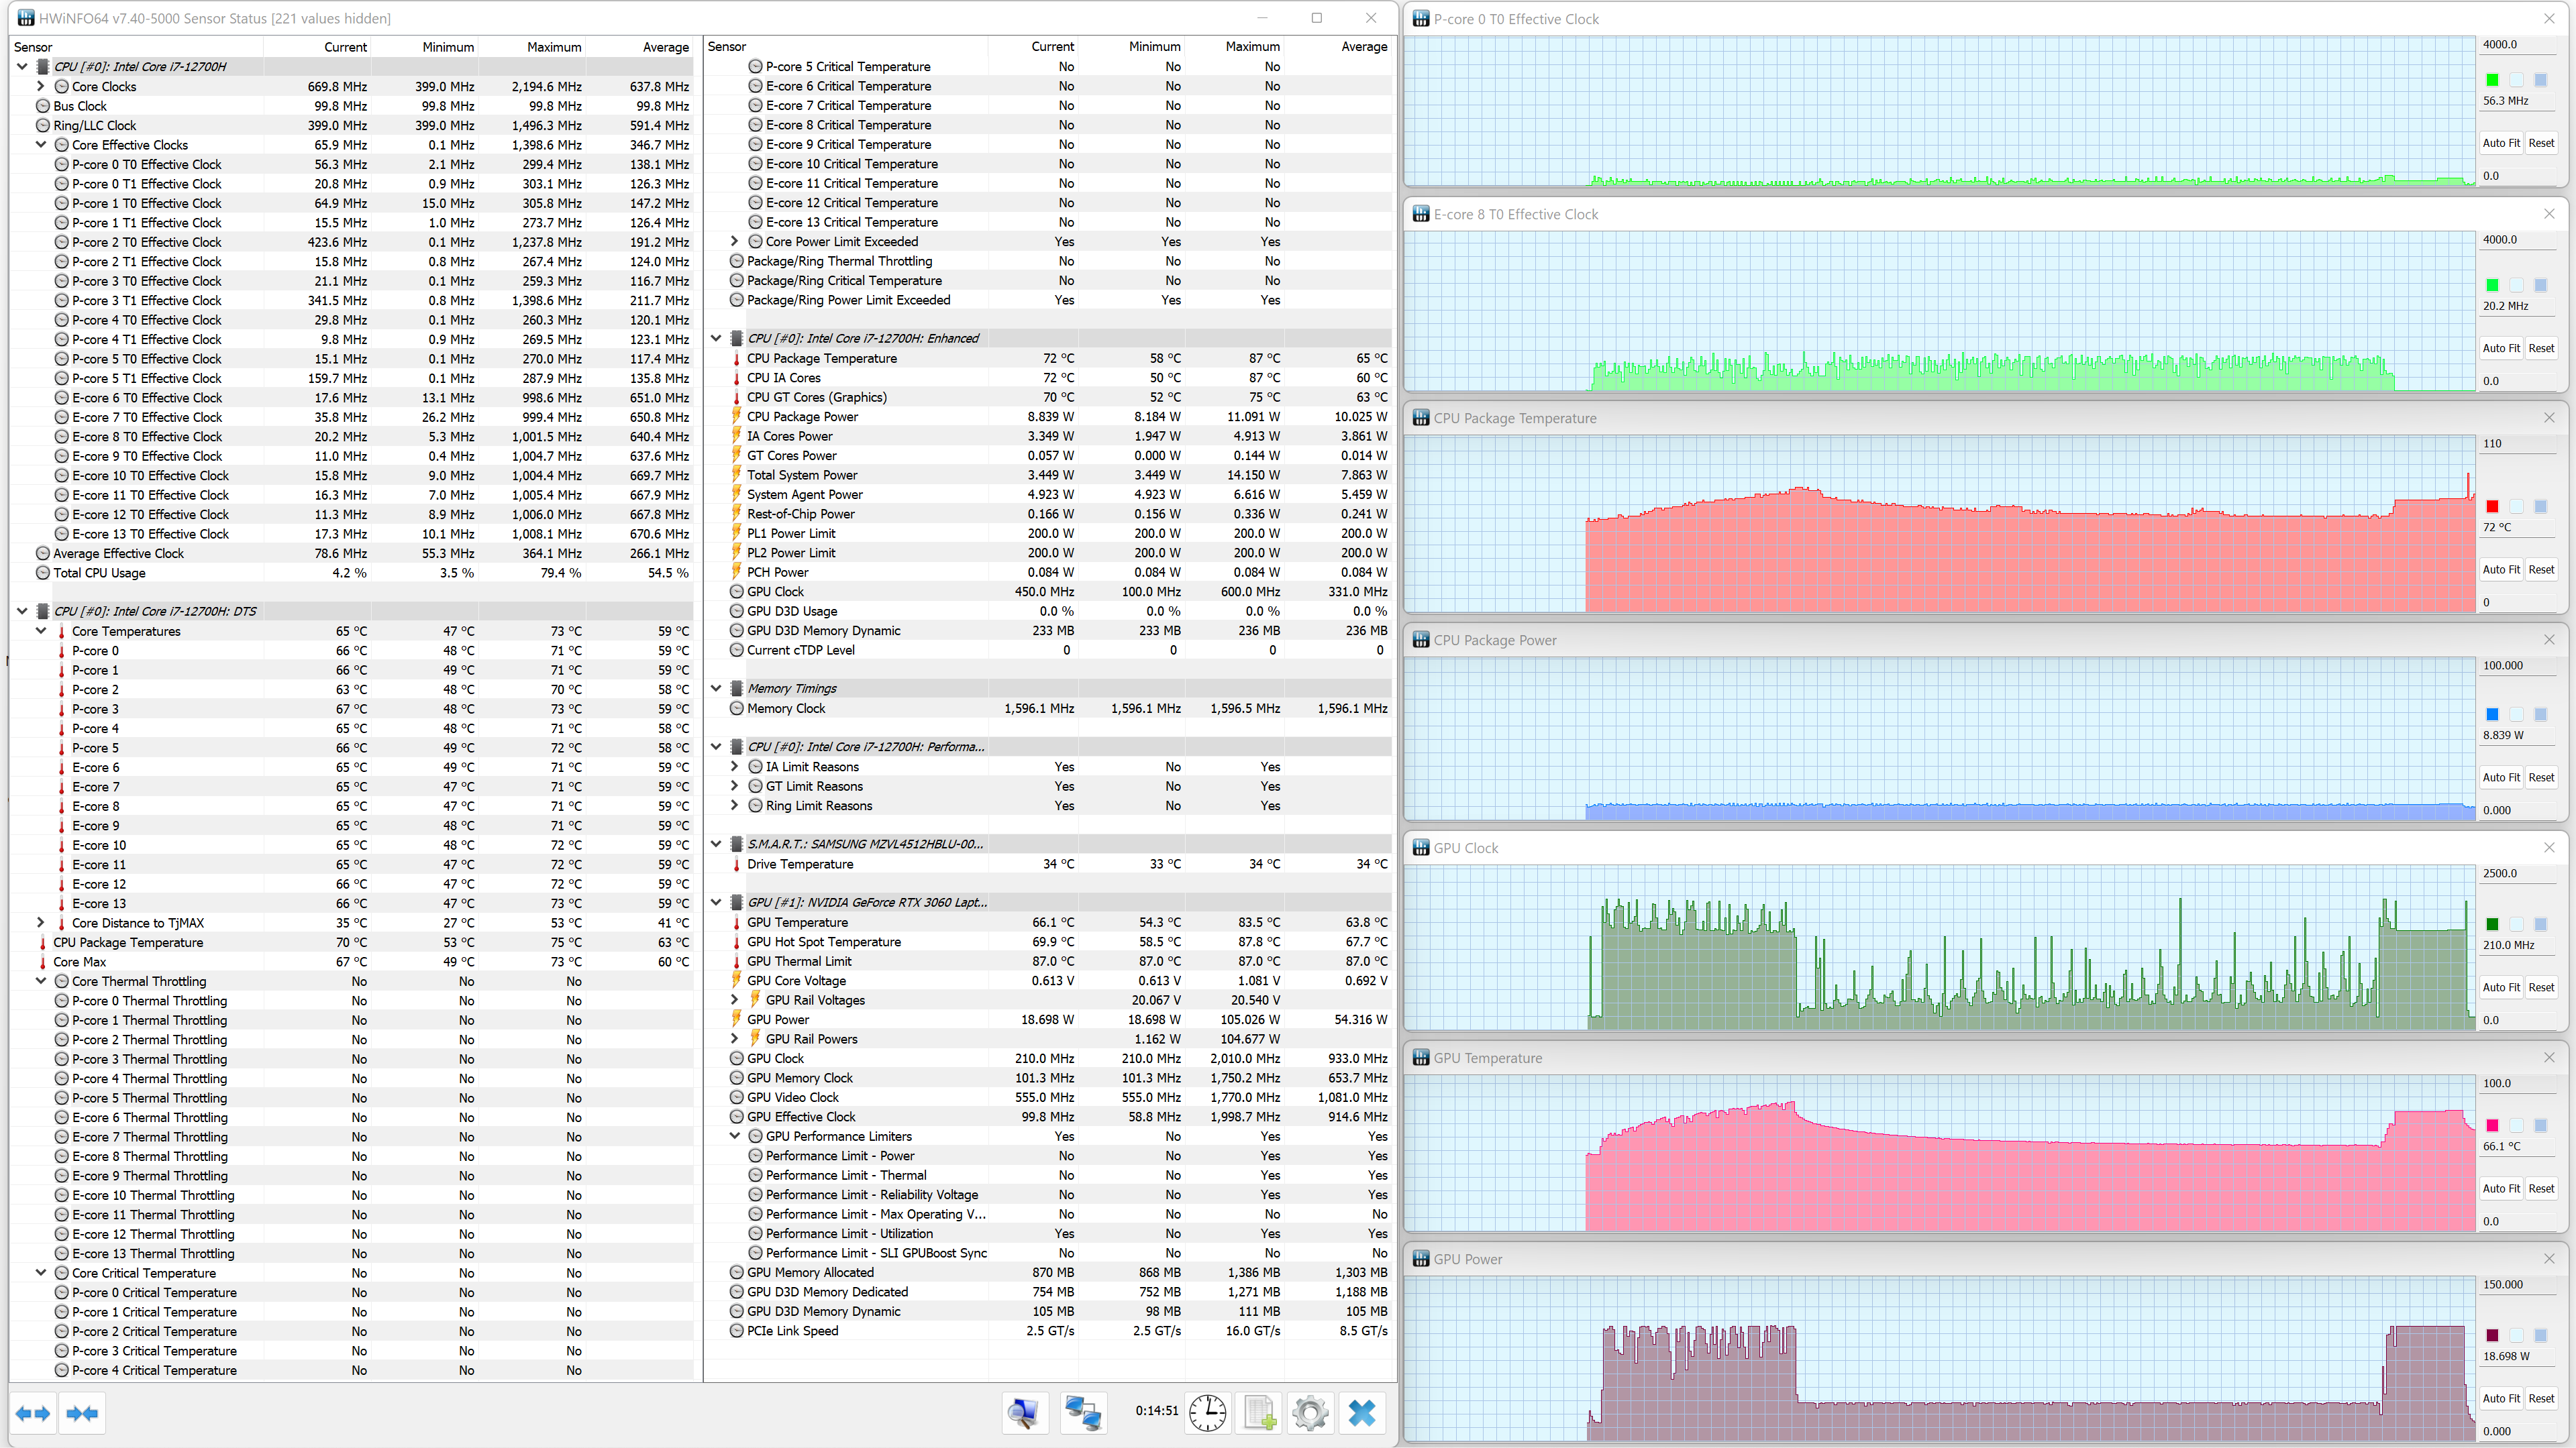Viewport: 2576px width, 1448px height.
Task: Reset the elapsed time clock icon
Action: 1208,1413
